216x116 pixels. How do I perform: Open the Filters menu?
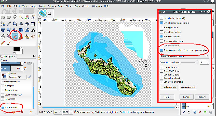click(69, 6)
